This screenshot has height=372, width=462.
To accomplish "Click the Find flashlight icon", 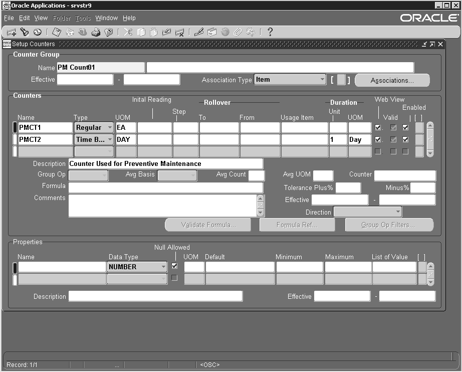I will (x=25, y=32).
